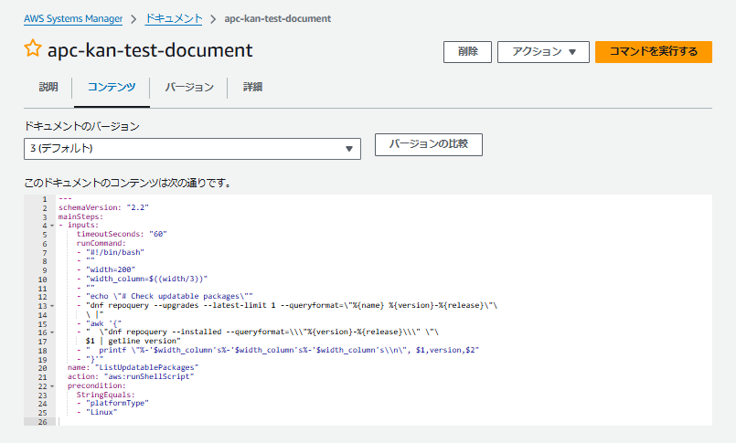Switch to the 詳細 tab
Viewport: 736px width, 443px height.
pyautogui.click(x=252, y=87)
